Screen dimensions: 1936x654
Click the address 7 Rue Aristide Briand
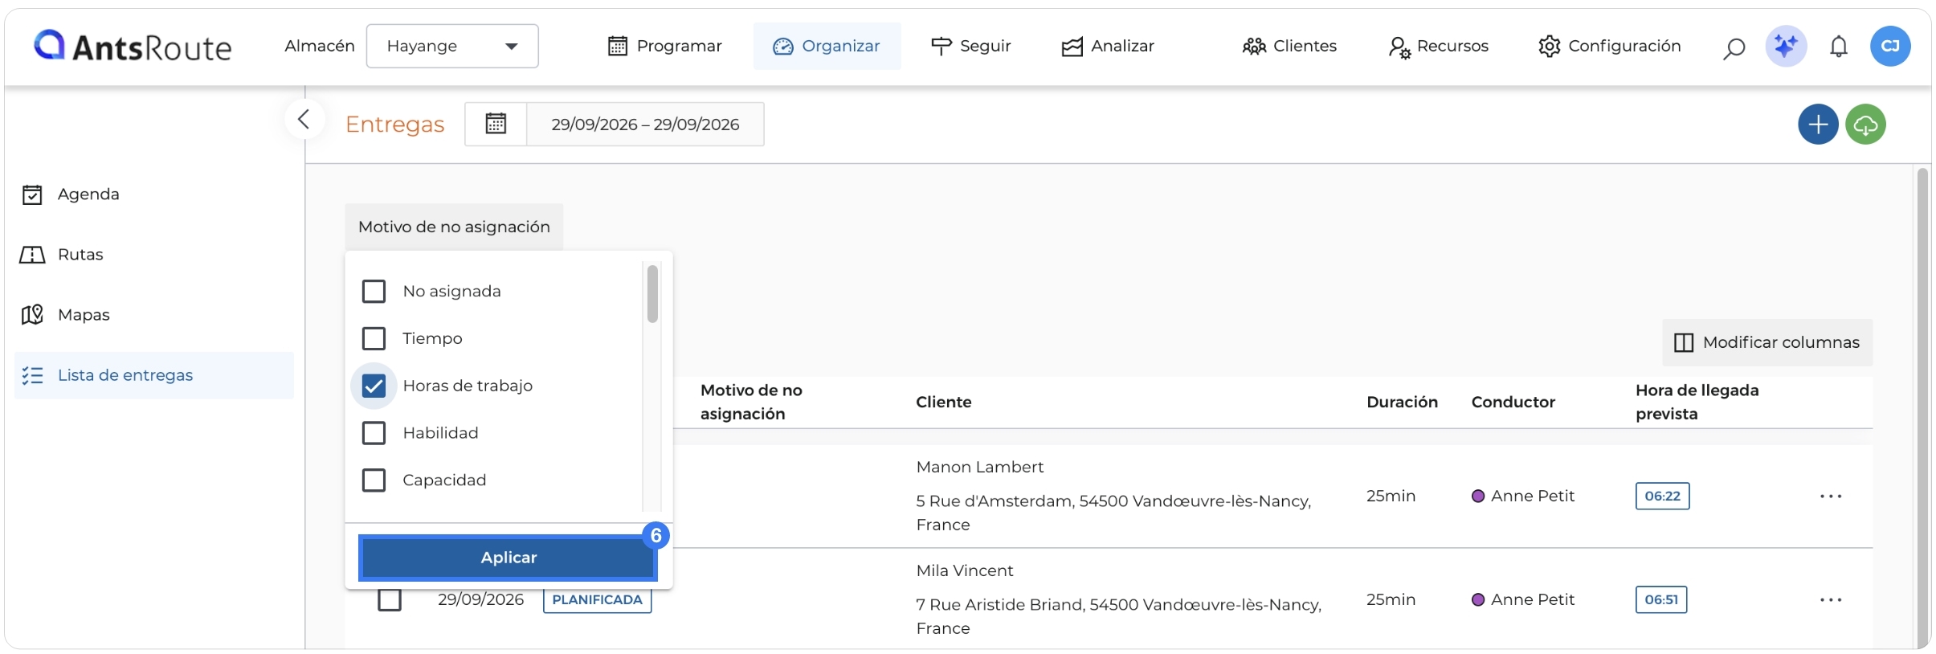coord(1118,616)
